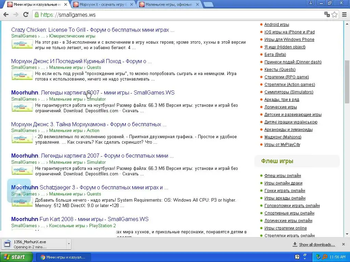Open Игры от MyPlayCity category
The image size is (350, 262).
pyautogui.click(x=282, y=145)
